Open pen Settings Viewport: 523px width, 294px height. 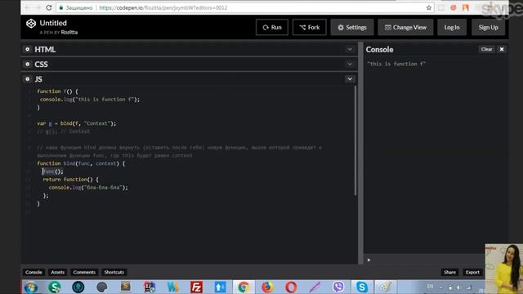[x=352, y=27]
